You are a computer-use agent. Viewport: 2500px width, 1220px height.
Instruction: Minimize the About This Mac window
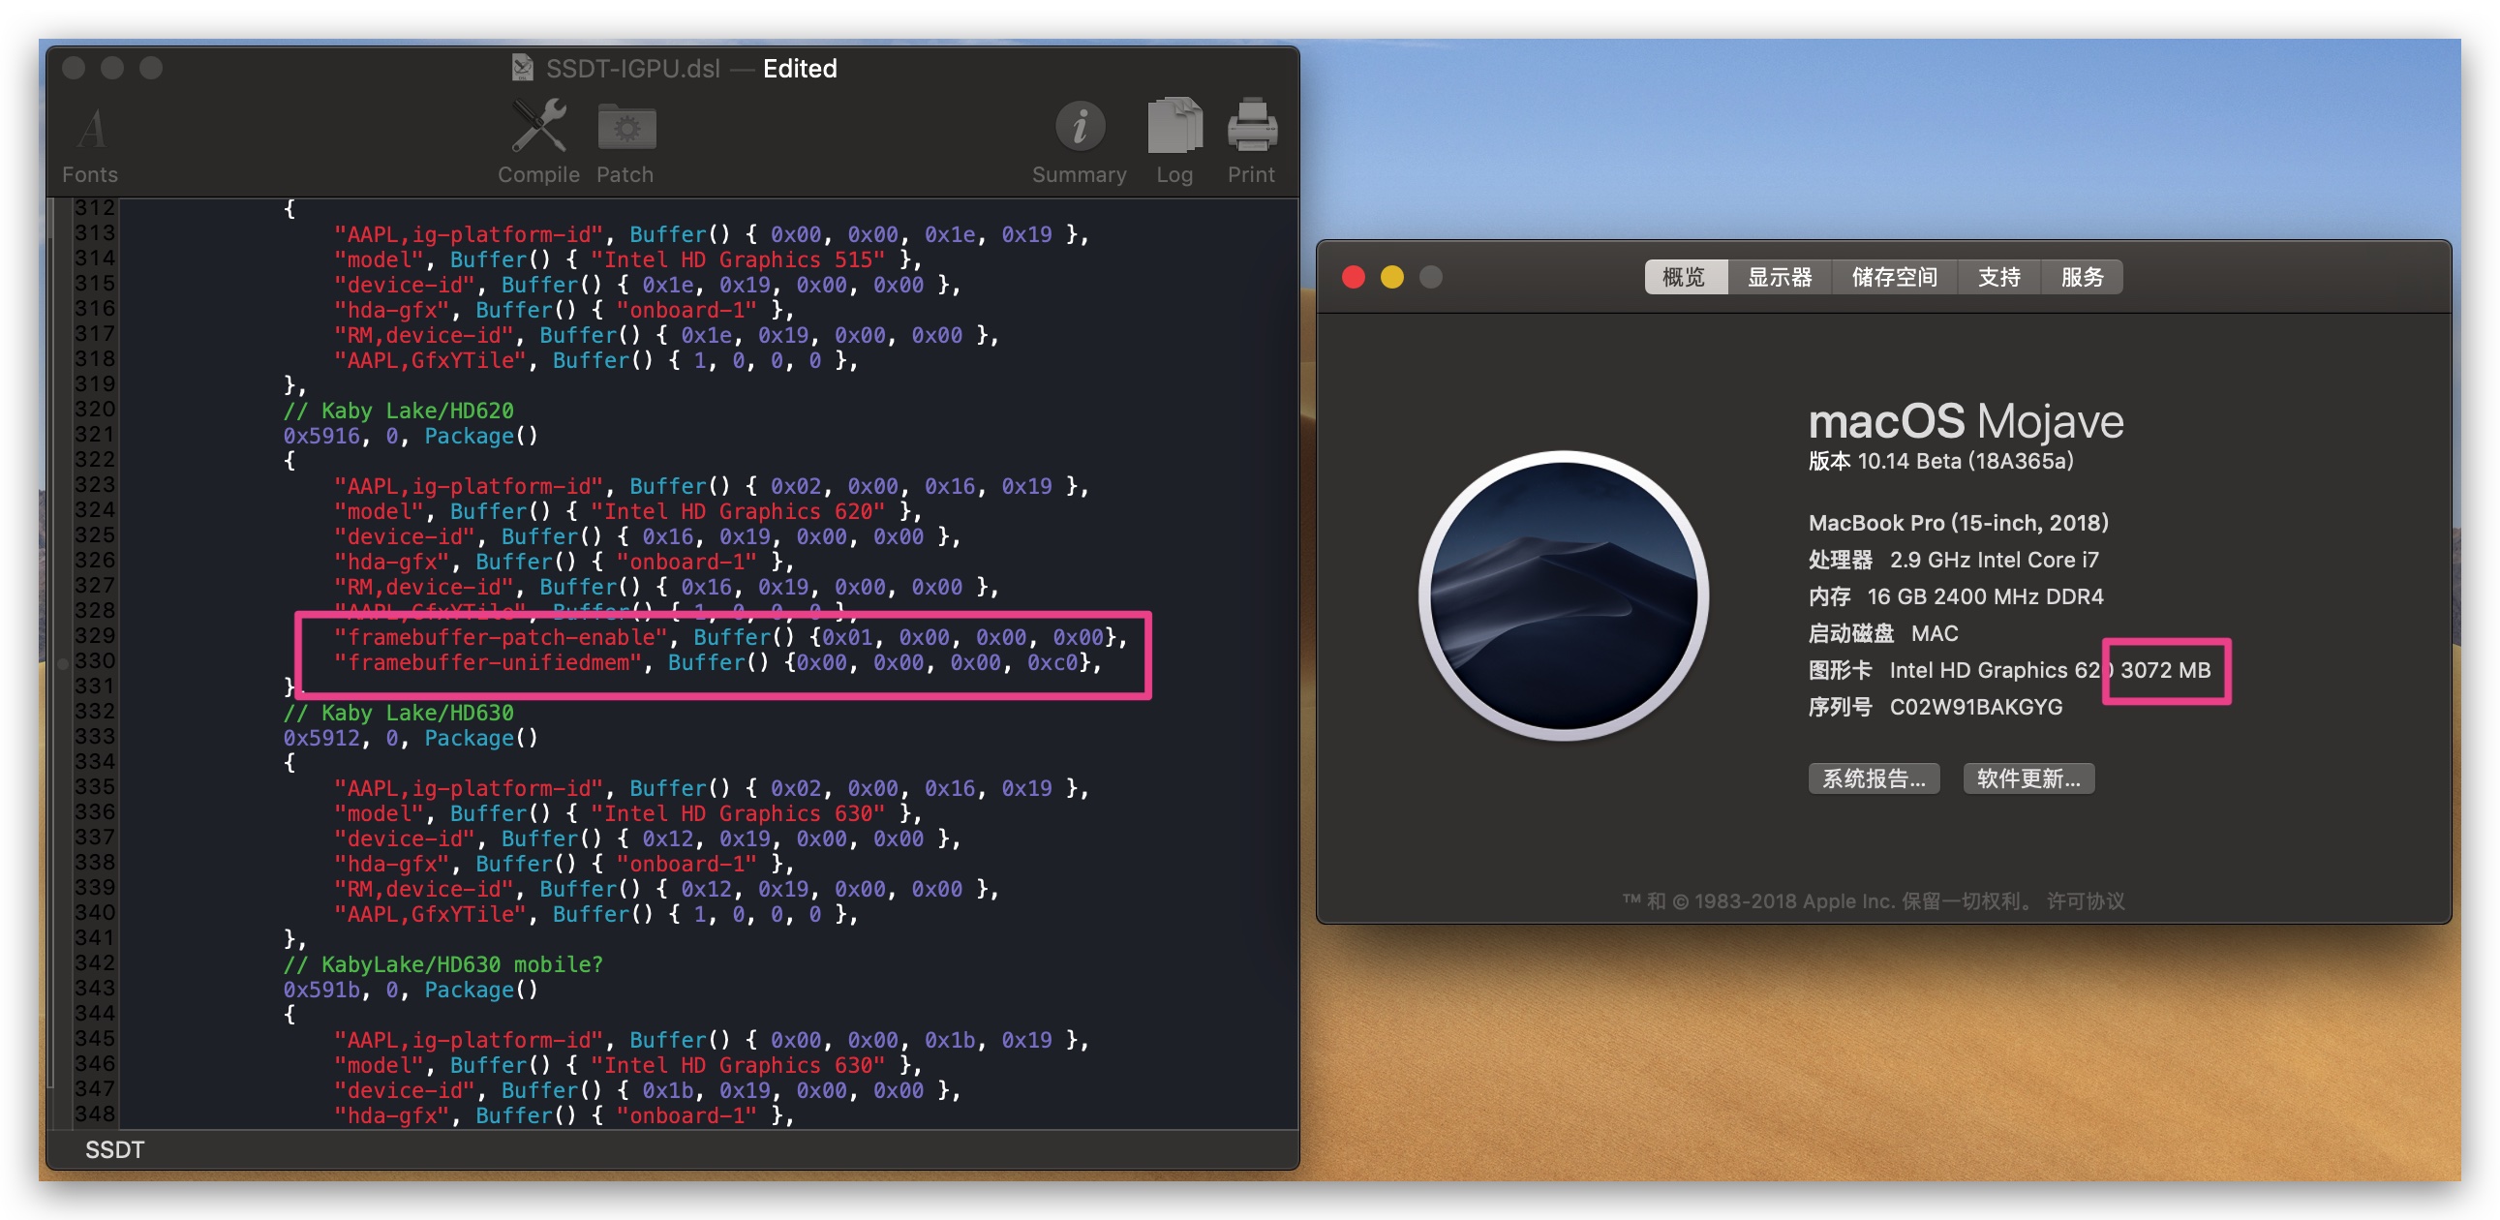pos(1392,278)
